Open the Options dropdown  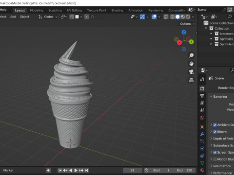click(x=187, y=24)
